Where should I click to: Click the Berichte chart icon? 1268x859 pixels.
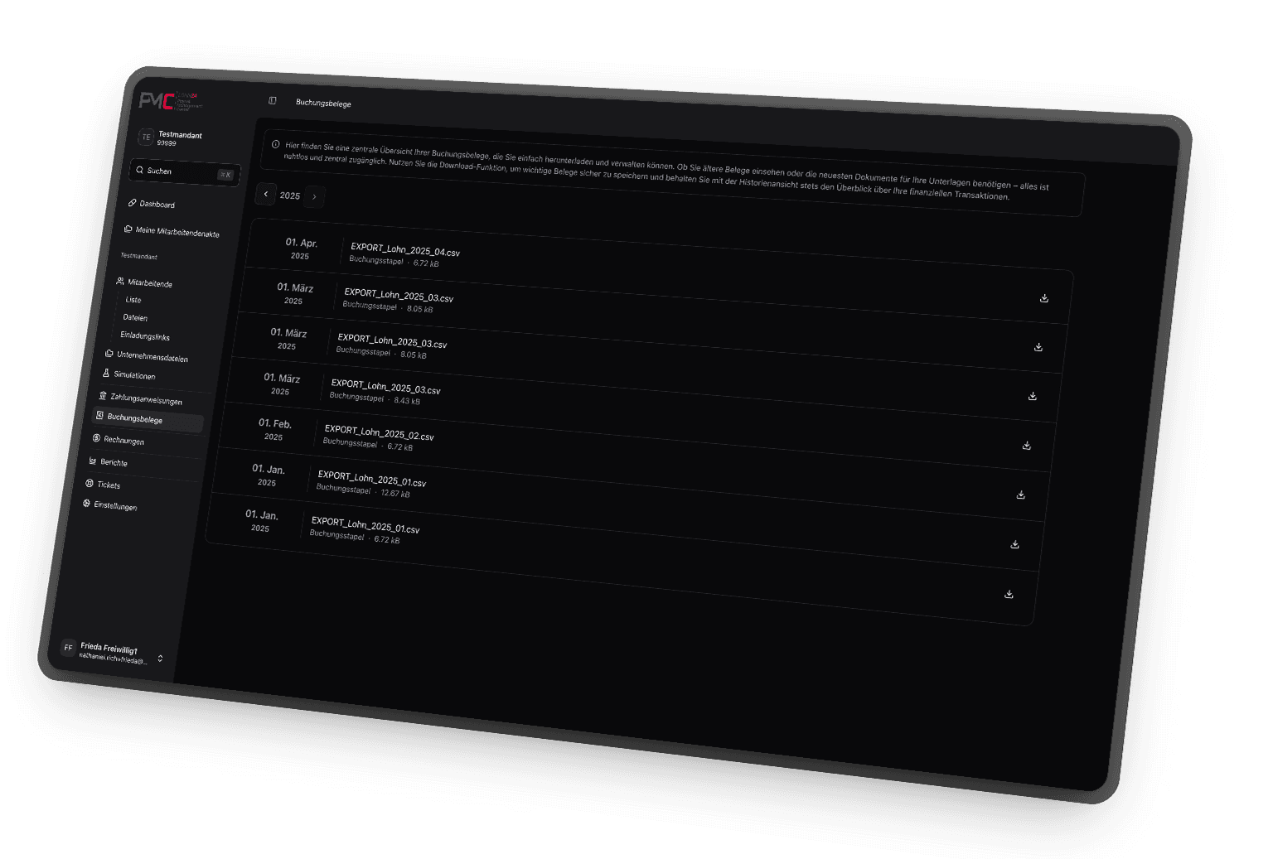(x=93, y=461)
